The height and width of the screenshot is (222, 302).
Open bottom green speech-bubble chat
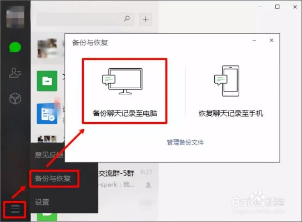[x=47, y=217]
